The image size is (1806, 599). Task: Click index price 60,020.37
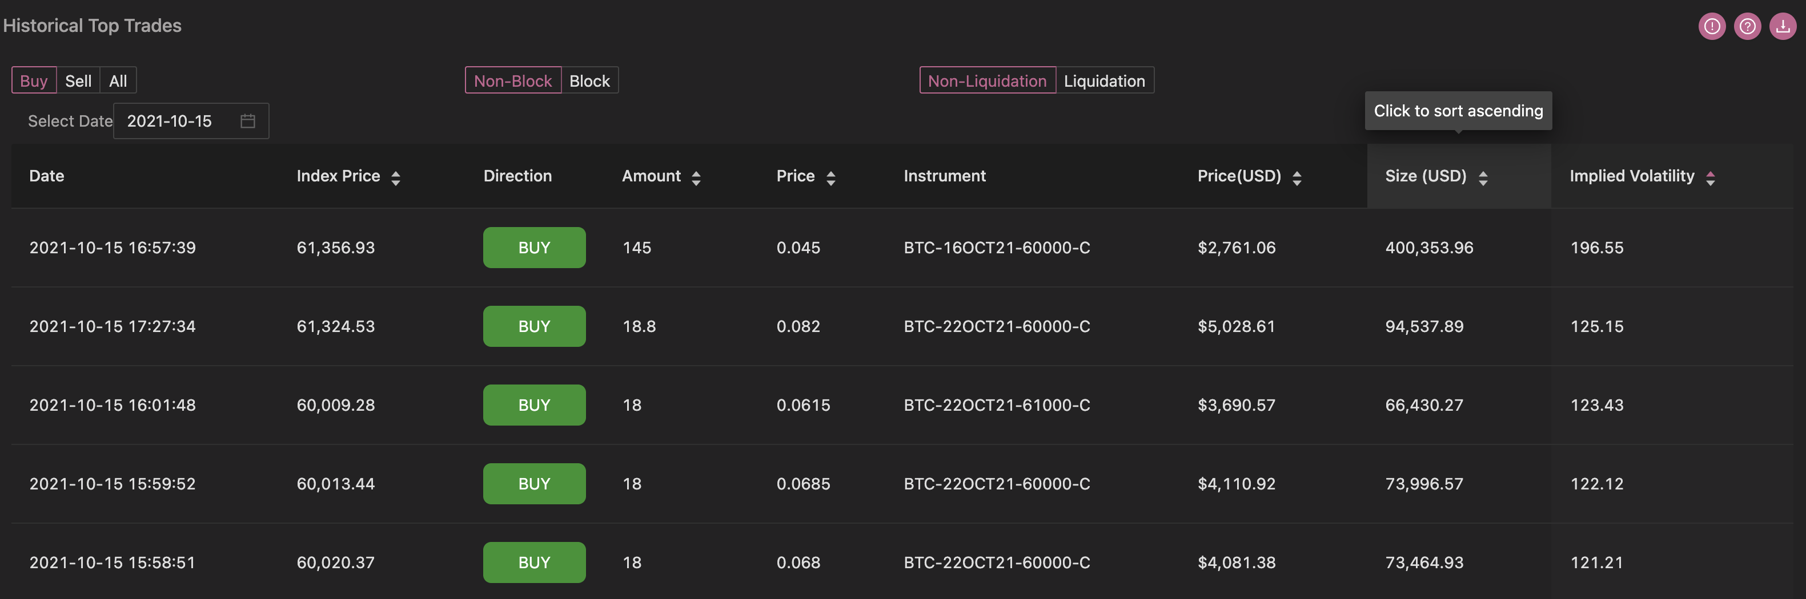pos(335,562)
